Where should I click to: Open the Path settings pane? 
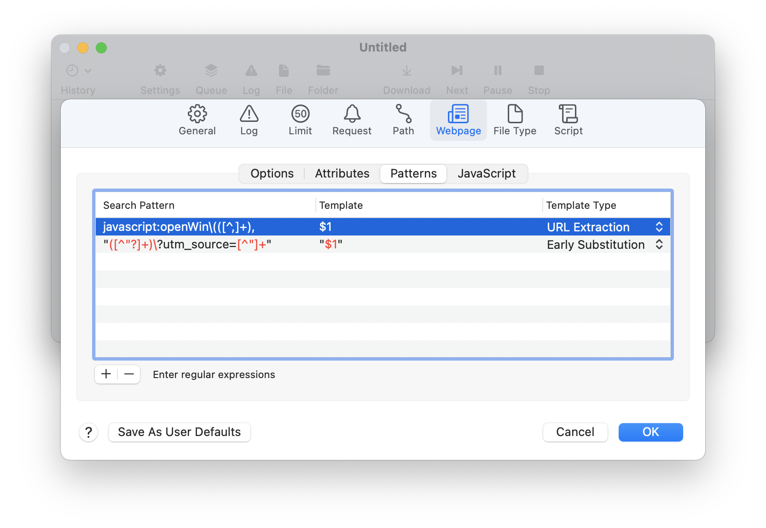(403, 120)
